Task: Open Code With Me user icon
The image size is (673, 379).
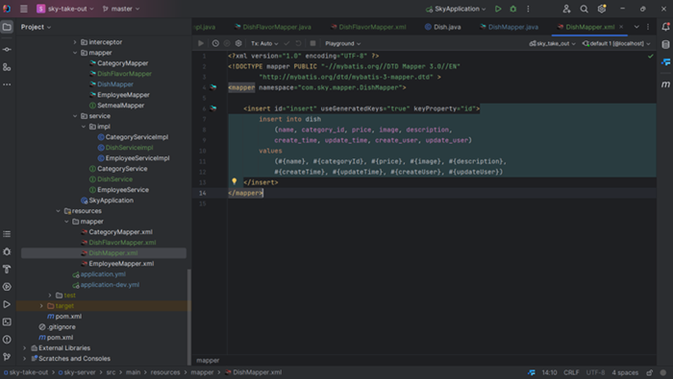Action: [x=566, y=9]
